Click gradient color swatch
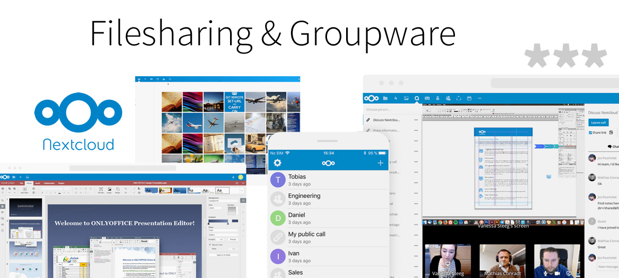619x278 pixels. pos(235,221)
